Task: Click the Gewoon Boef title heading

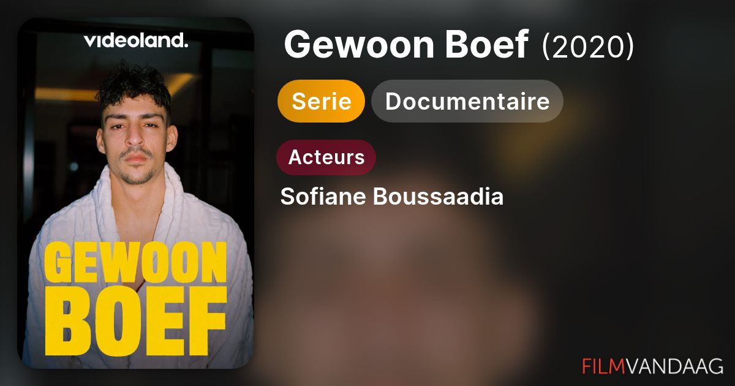Action: (x=405, y=45)
